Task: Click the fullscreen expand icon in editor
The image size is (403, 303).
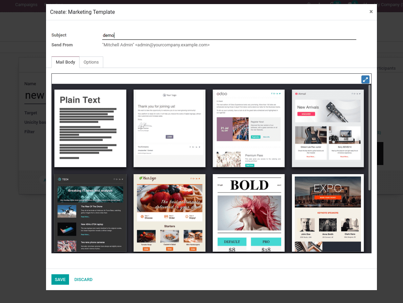Action: [365, 79]
